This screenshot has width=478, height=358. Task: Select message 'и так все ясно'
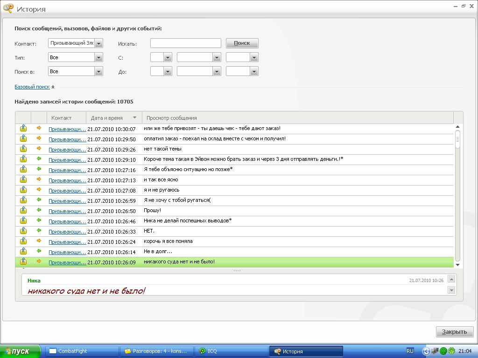point(161,179)
